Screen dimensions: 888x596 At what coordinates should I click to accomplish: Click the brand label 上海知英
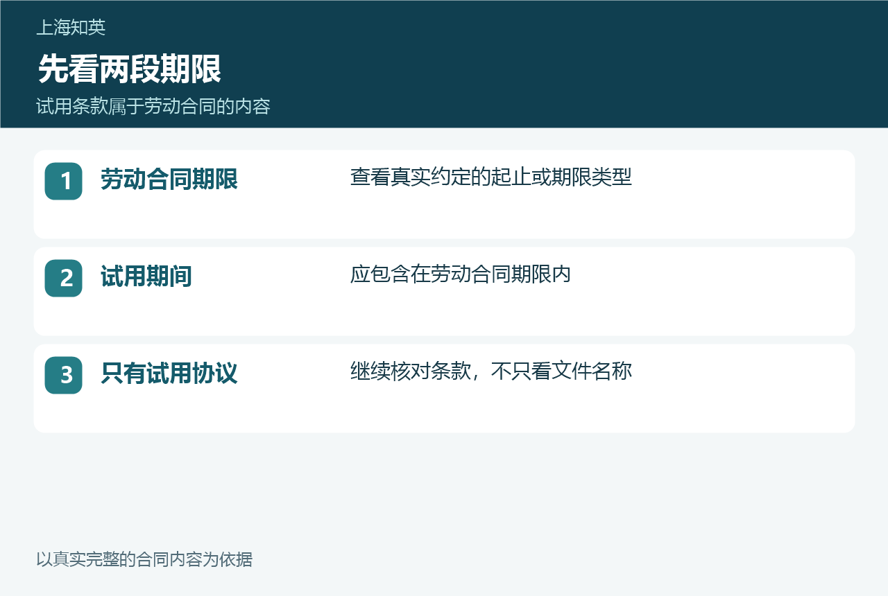click(71, 28)
